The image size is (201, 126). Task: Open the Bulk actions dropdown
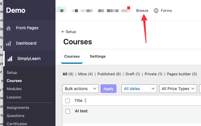tap(80, 89)
